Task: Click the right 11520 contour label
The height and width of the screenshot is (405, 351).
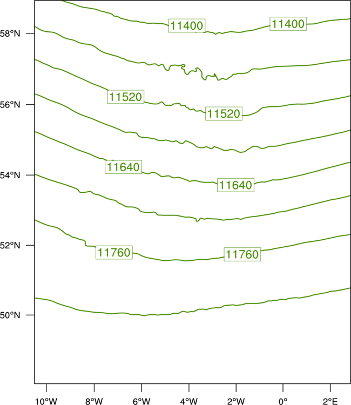Action: [x=224, y=113]
